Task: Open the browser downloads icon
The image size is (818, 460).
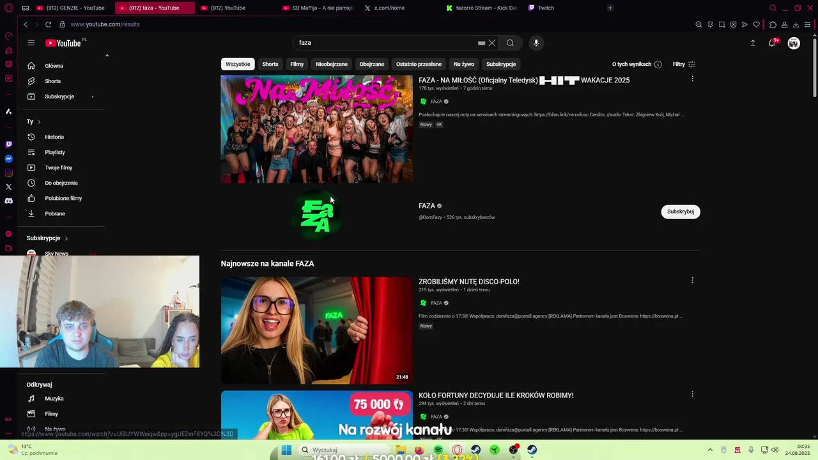Action: tap(796, 24)
